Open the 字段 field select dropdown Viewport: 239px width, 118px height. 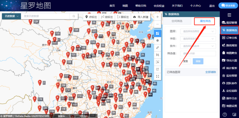[198, 39]
